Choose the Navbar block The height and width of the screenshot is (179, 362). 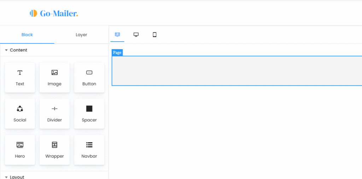pos(89,150)
